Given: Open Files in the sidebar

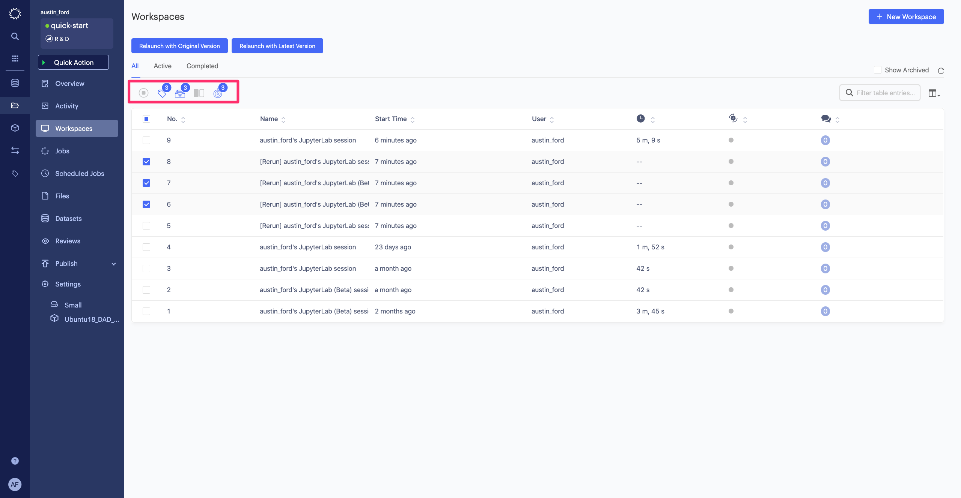Looking at the screenshot, I should tap(77, 196).
